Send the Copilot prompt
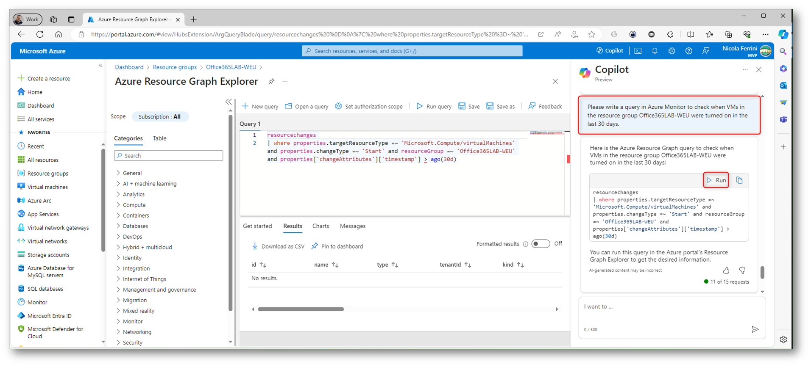The image size is (811, 367). (x=755, y=329)
